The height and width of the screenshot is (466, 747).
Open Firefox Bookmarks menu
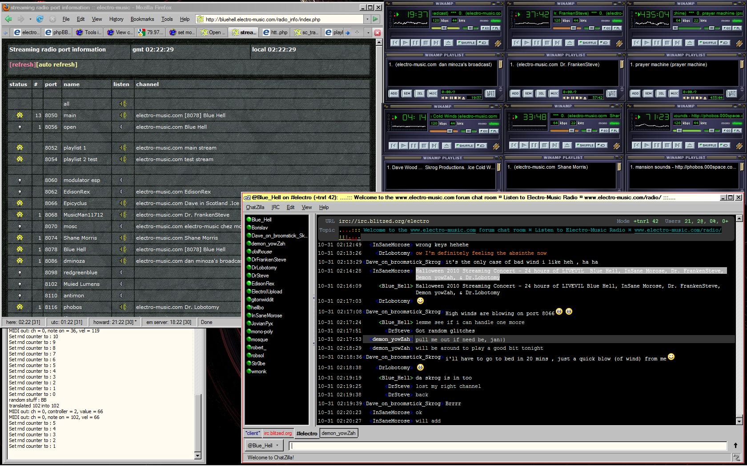(x=142, y=19)
